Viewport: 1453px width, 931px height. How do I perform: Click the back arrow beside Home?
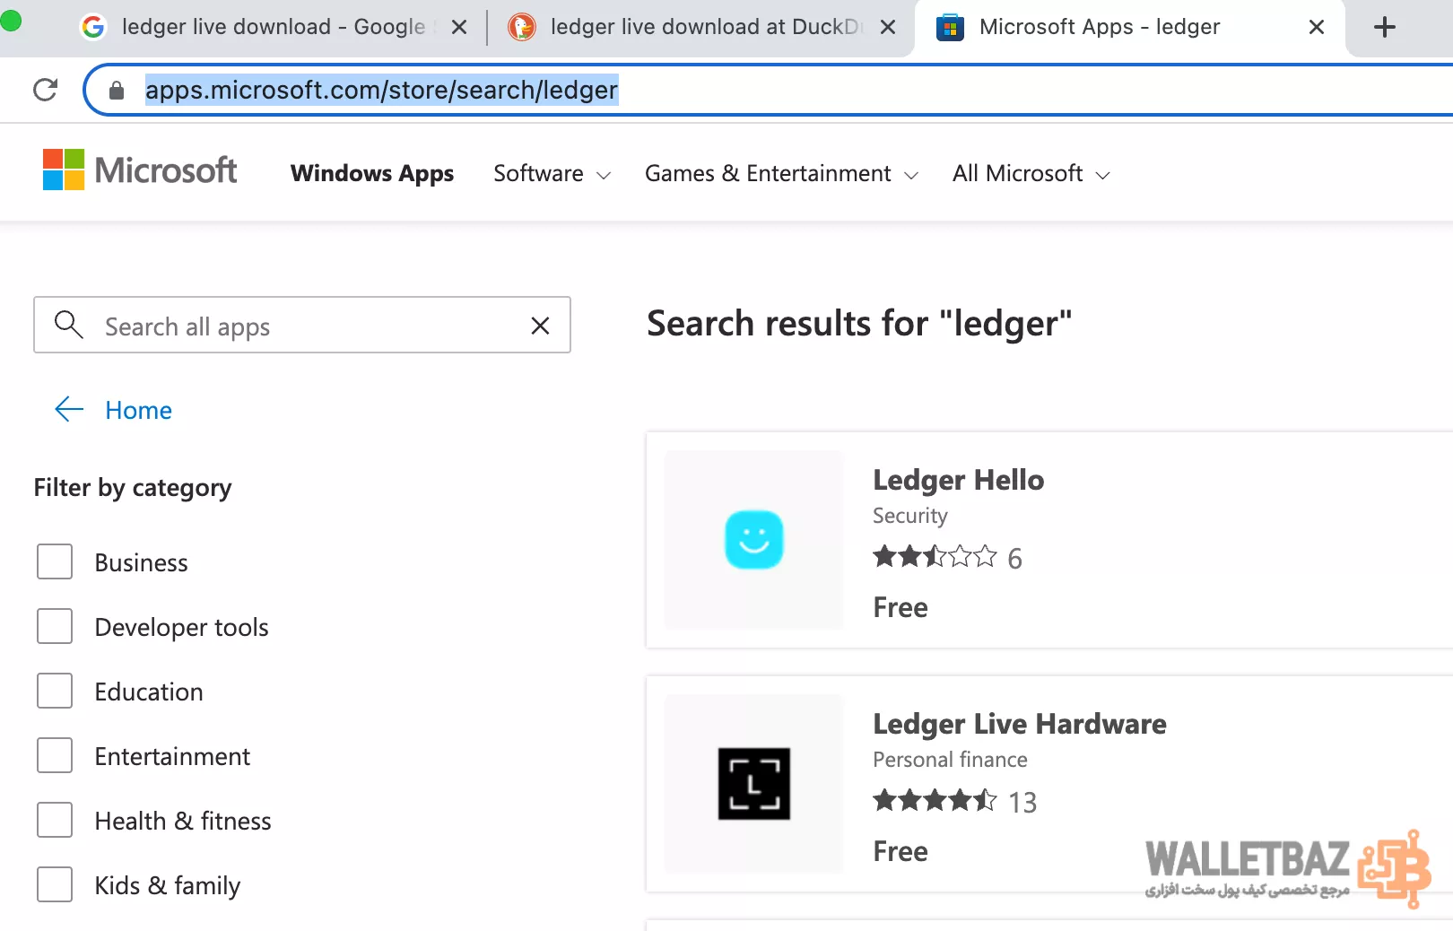[69, 410]
